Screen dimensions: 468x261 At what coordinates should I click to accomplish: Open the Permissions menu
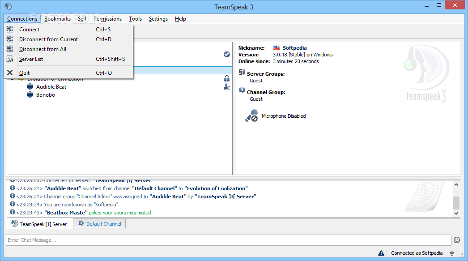click(x=107, y=19)
